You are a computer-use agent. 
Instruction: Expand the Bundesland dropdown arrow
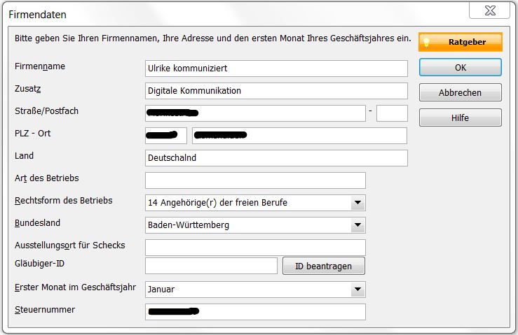pos(357,225)
